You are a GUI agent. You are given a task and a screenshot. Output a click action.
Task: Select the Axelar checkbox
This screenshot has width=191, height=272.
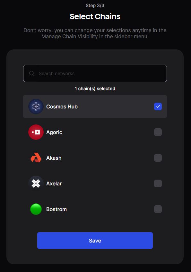[158, 183]
